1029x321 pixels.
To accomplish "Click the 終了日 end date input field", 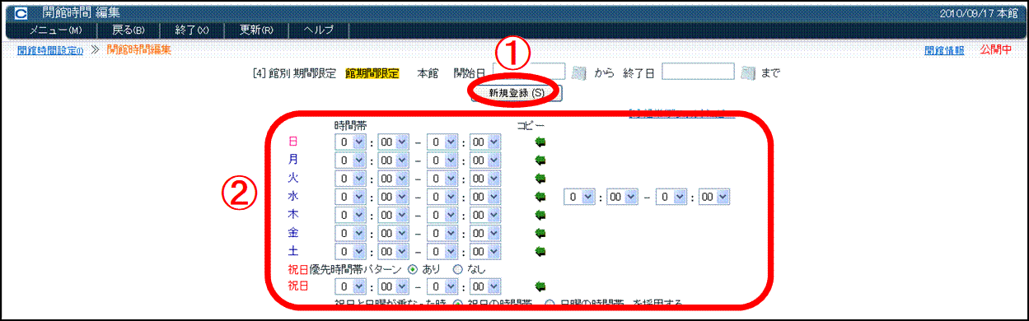I will (x=698, y=72).
